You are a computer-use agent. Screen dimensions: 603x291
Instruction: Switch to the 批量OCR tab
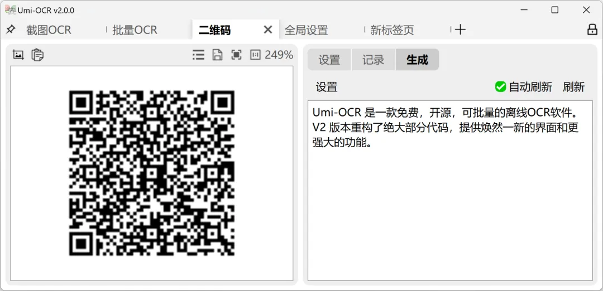pyautogui.click(x=135, y=30)
